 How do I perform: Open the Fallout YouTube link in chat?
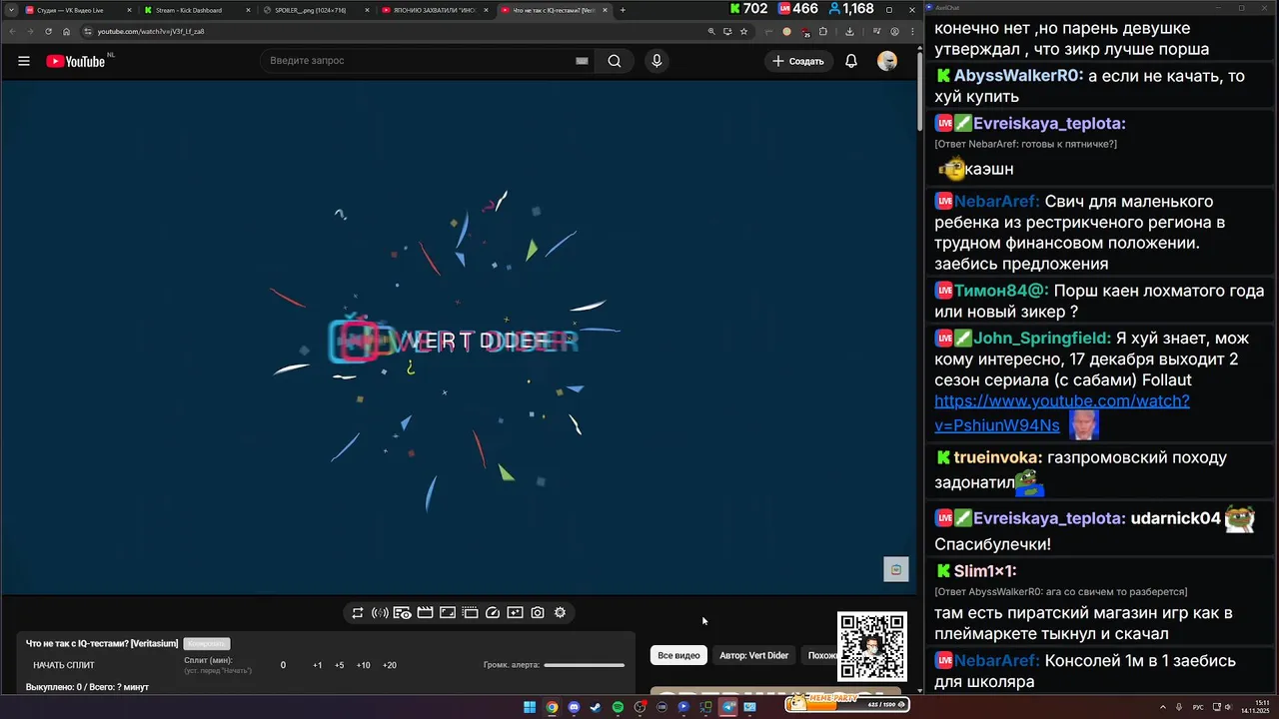[1061, 412]
